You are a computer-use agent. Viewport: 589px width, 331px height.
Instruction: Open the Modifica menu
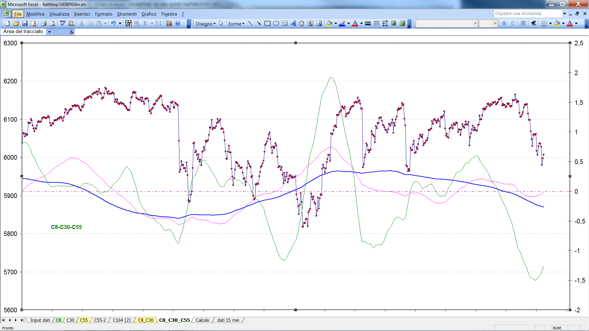[x=35, y=14]
